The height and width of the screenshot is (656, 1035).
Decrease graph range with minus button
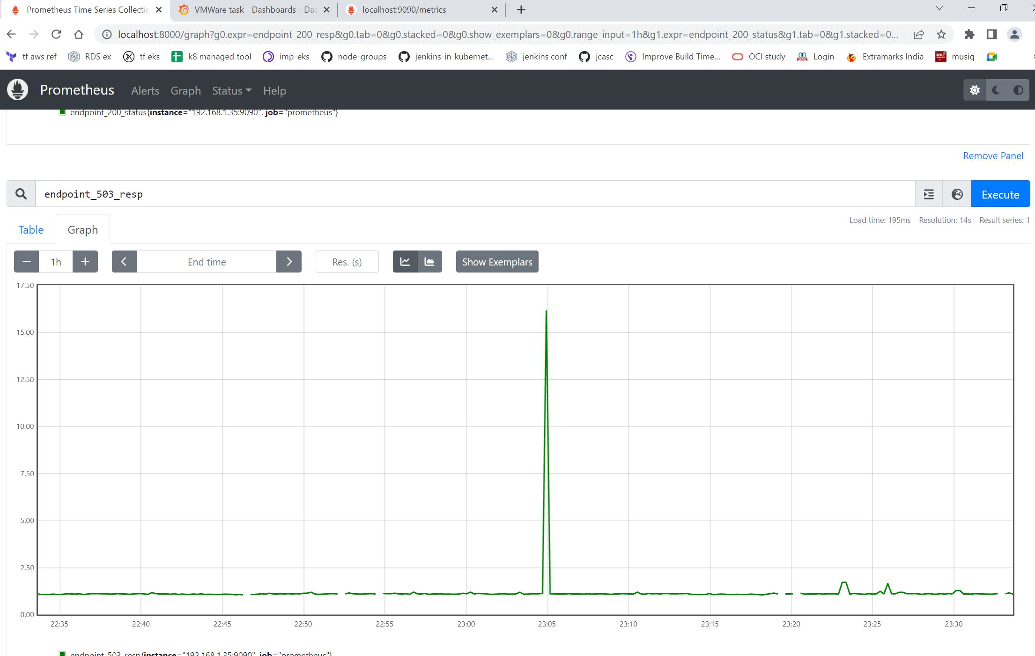(27, 262)
